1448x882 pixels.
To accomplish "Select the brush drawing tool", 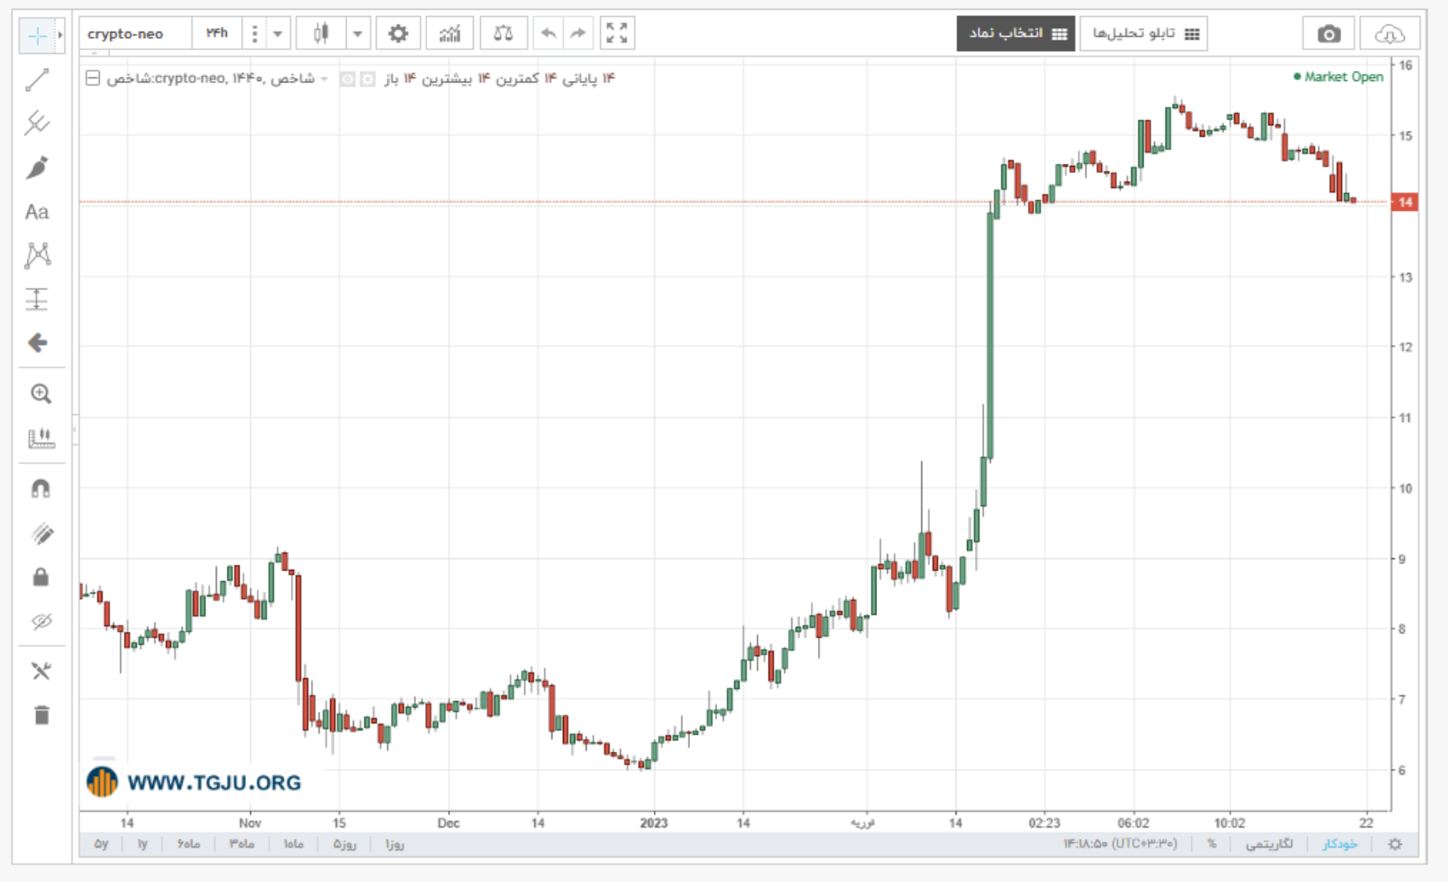I will coord(37,168).
